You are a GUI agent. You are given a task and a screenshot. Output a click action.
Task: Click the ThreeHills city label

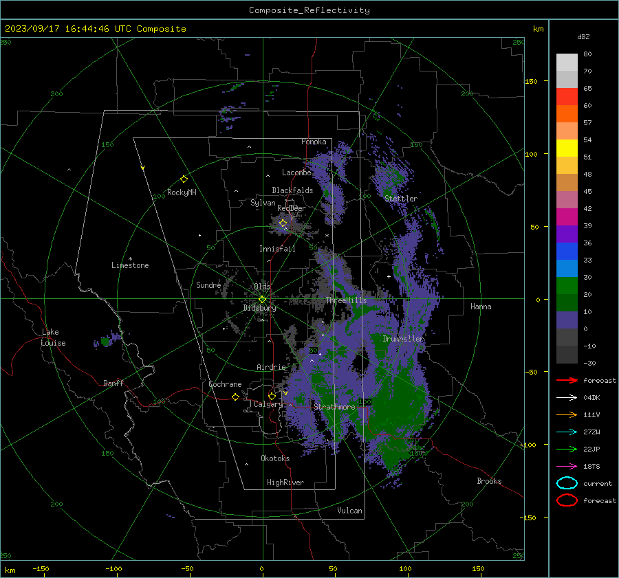click(346, 300)
